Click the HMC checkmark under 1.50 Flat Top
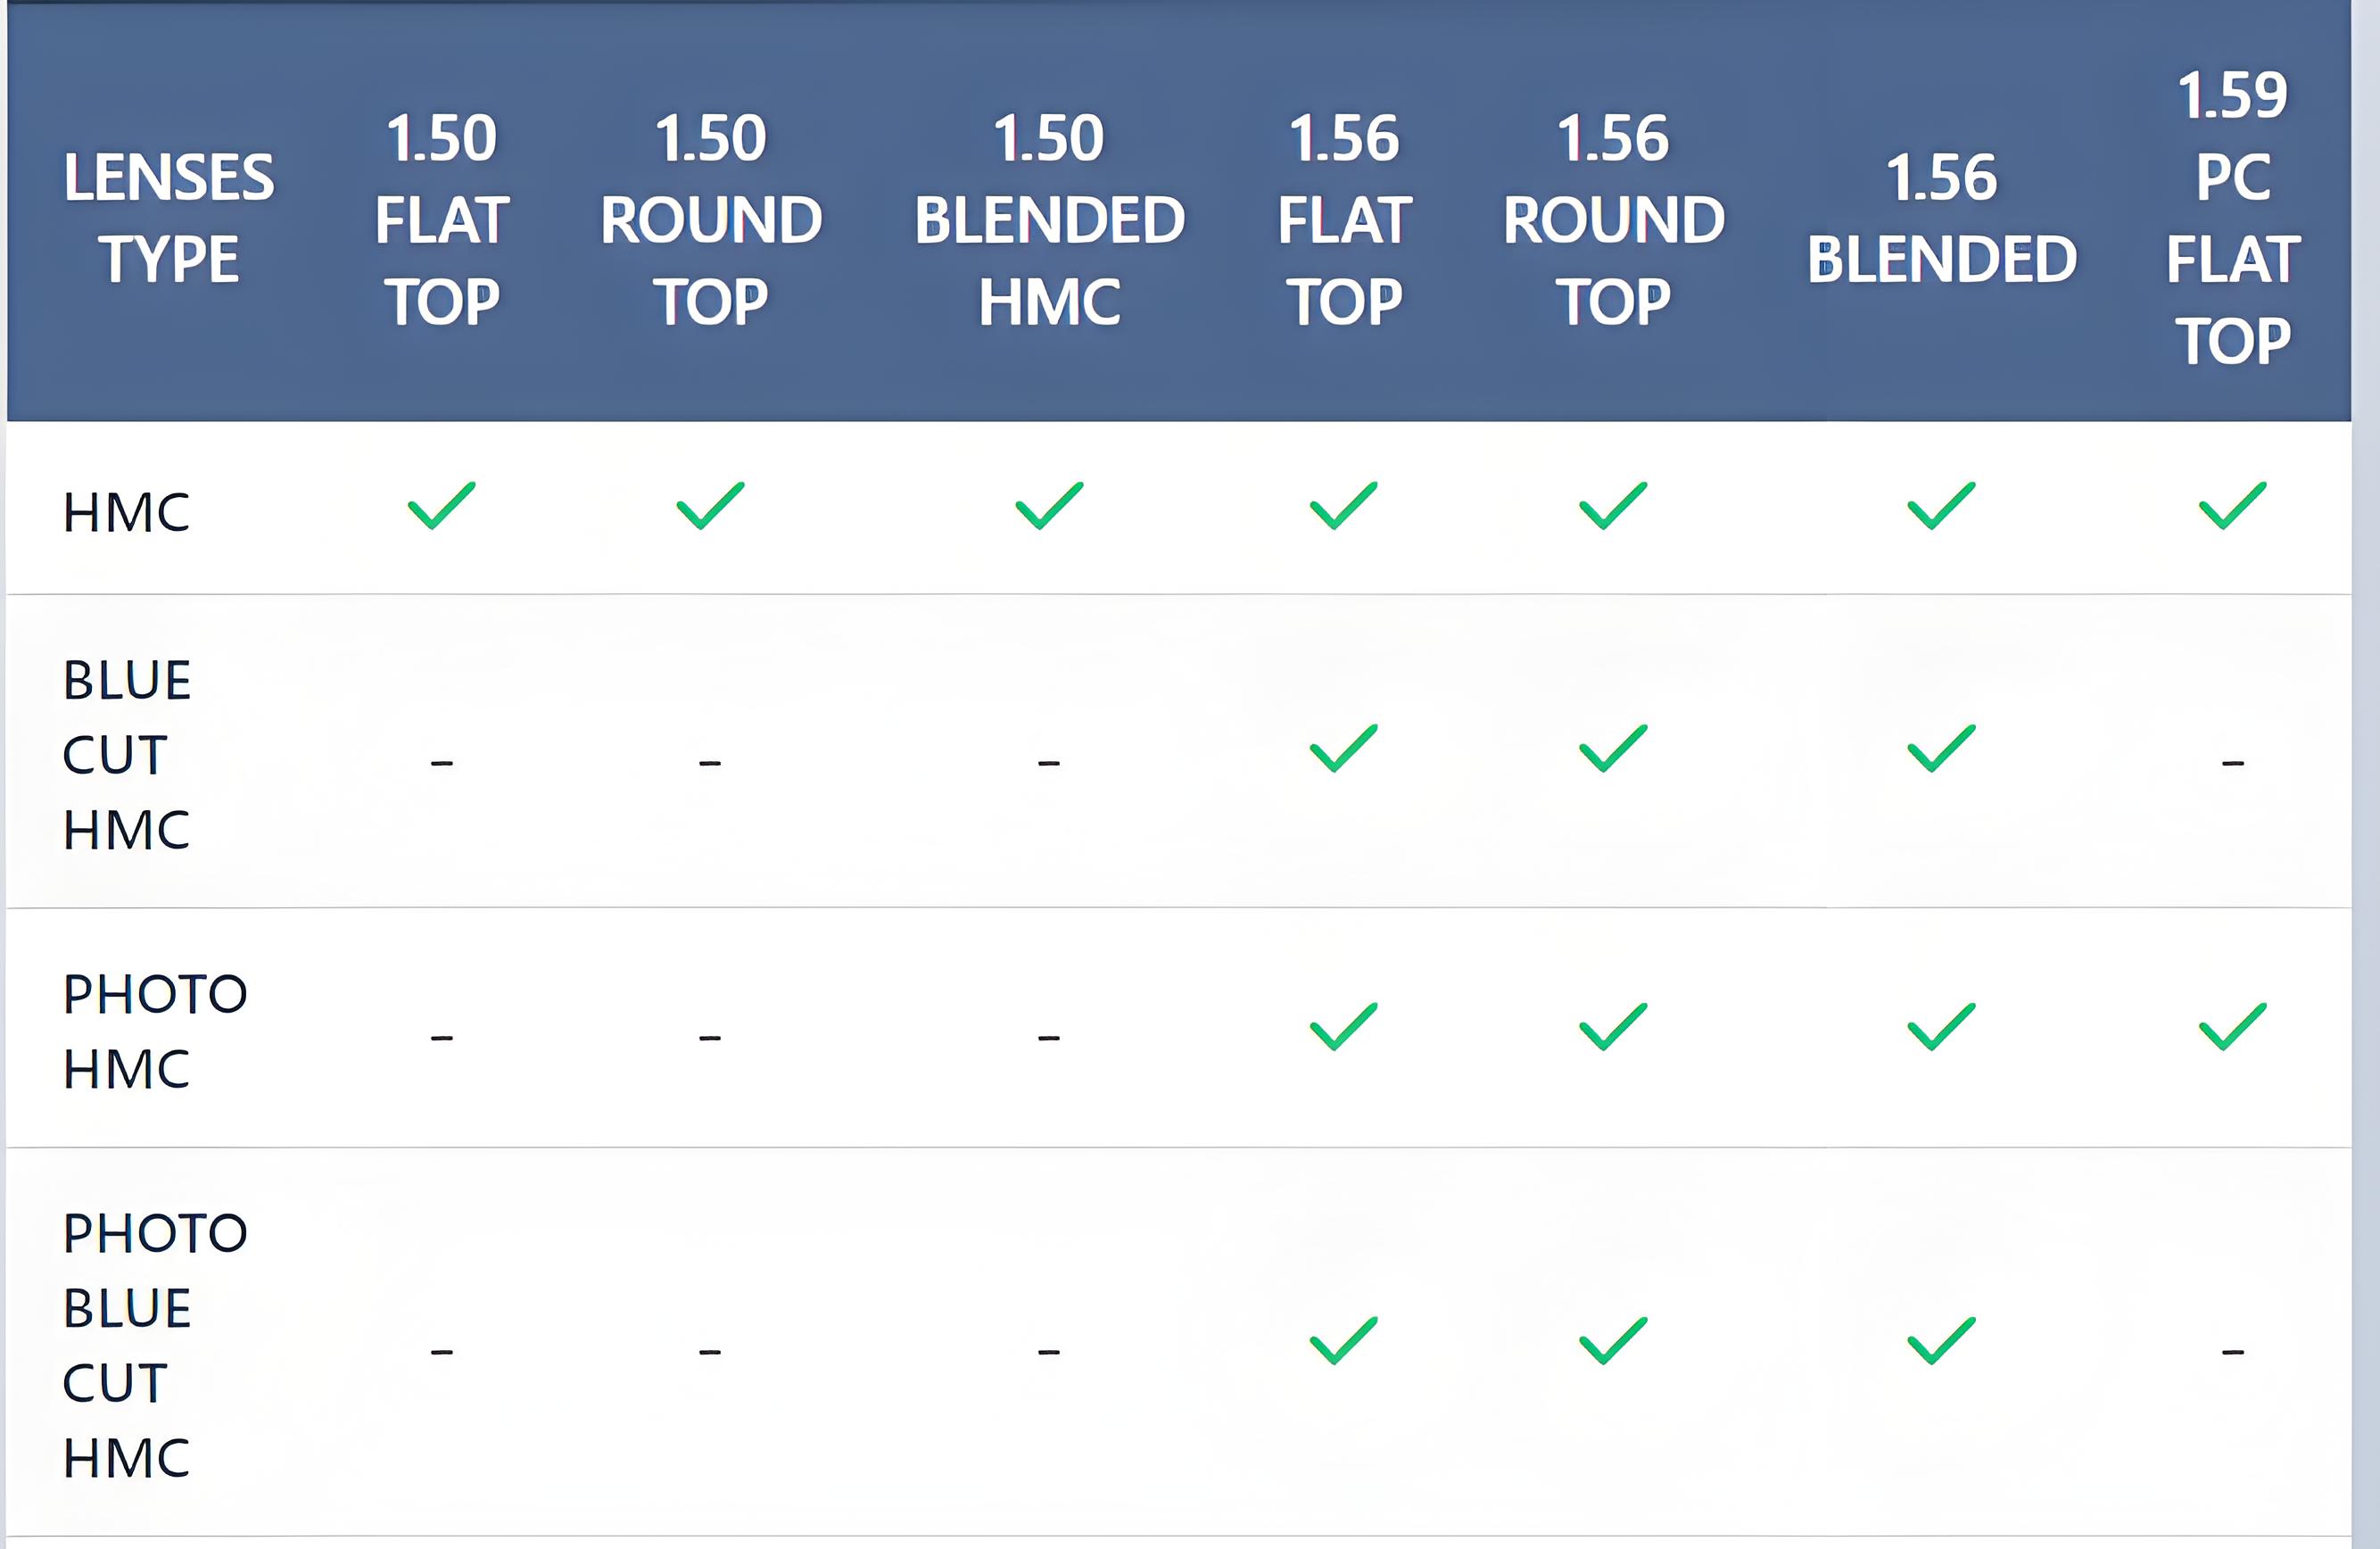The height and width of the screenshot is (1549, 2380). point(441,506)
